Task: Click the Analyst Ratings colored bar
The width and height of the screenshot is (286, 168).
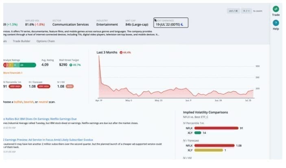Action: 19,65
